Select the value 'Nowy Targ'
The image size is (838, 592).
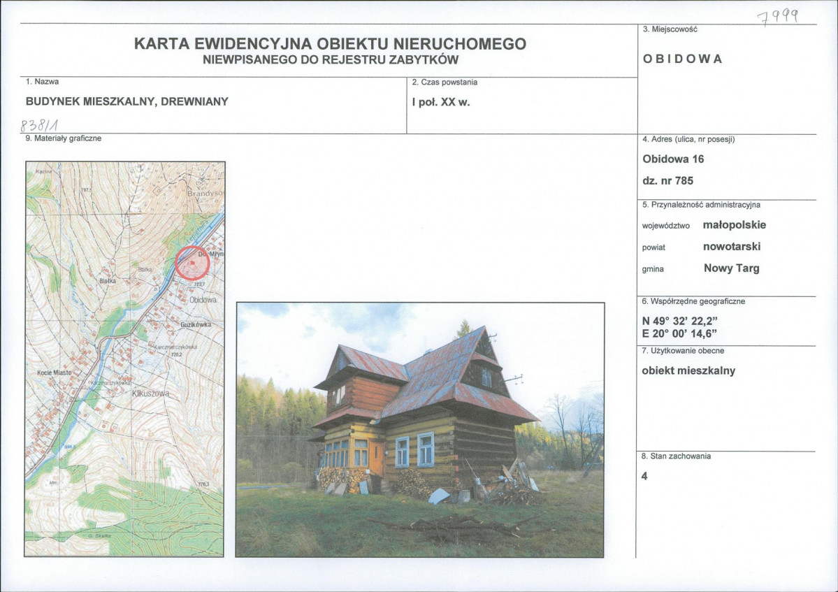(x=731, y=268)
